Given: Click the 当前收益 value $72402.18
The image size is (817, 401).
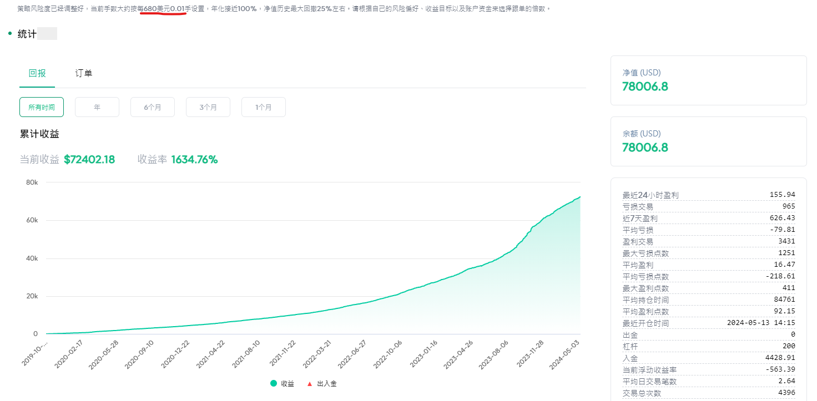Looking at the screenshot, I should pyautogui.click(x=89, y=160).
